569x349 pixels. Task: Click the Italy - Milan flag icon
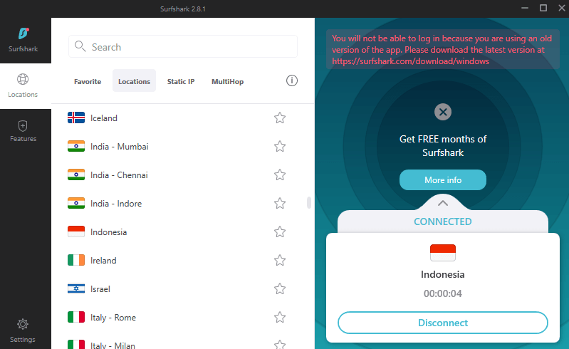click(76, 344)
